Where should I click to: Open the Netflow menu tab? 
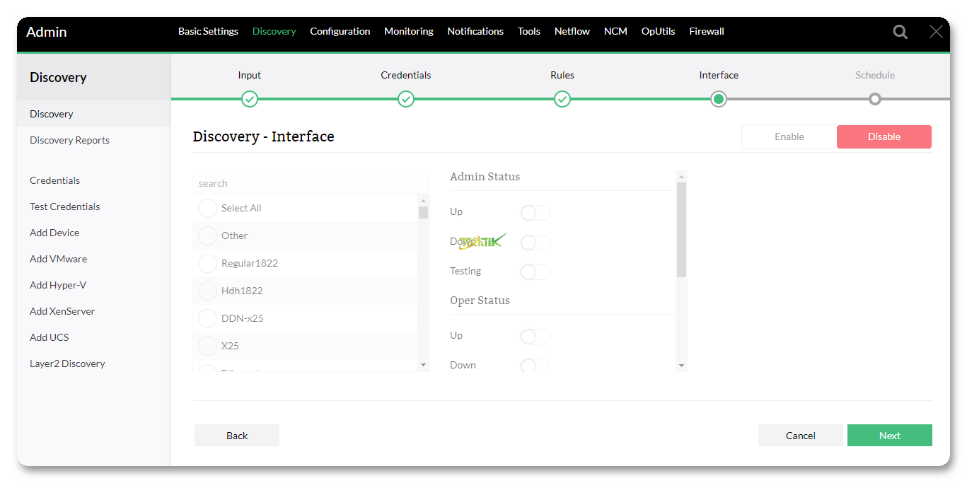pos(572,31)
